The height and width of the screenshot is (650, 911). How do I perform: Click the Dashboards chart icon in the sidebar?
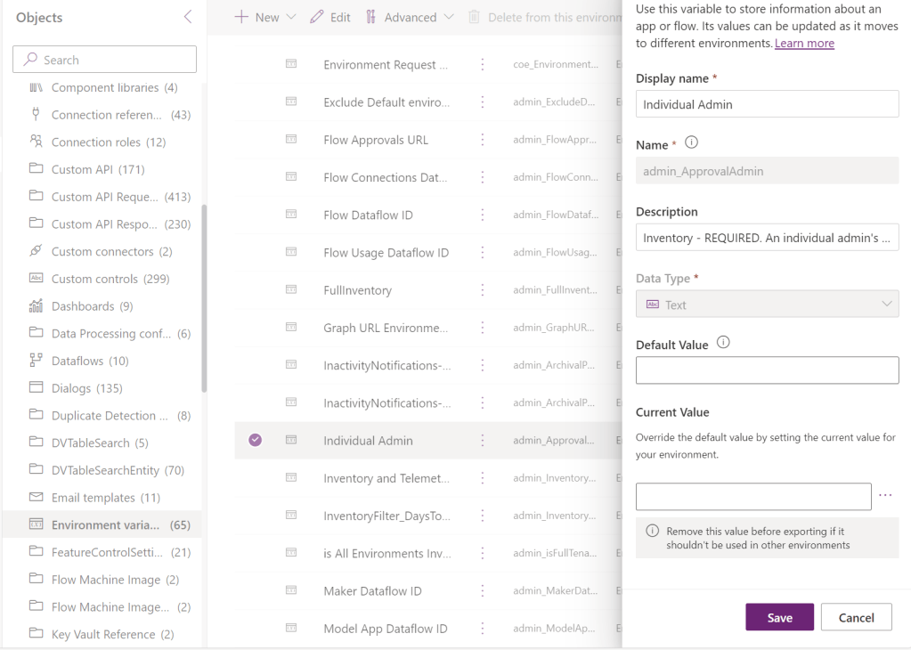(x=37, y=306)
